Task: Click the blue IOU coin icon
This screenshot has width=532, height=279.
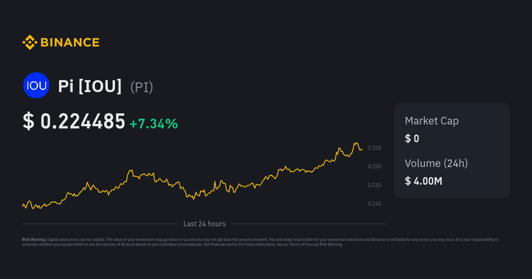Action: 36,85
